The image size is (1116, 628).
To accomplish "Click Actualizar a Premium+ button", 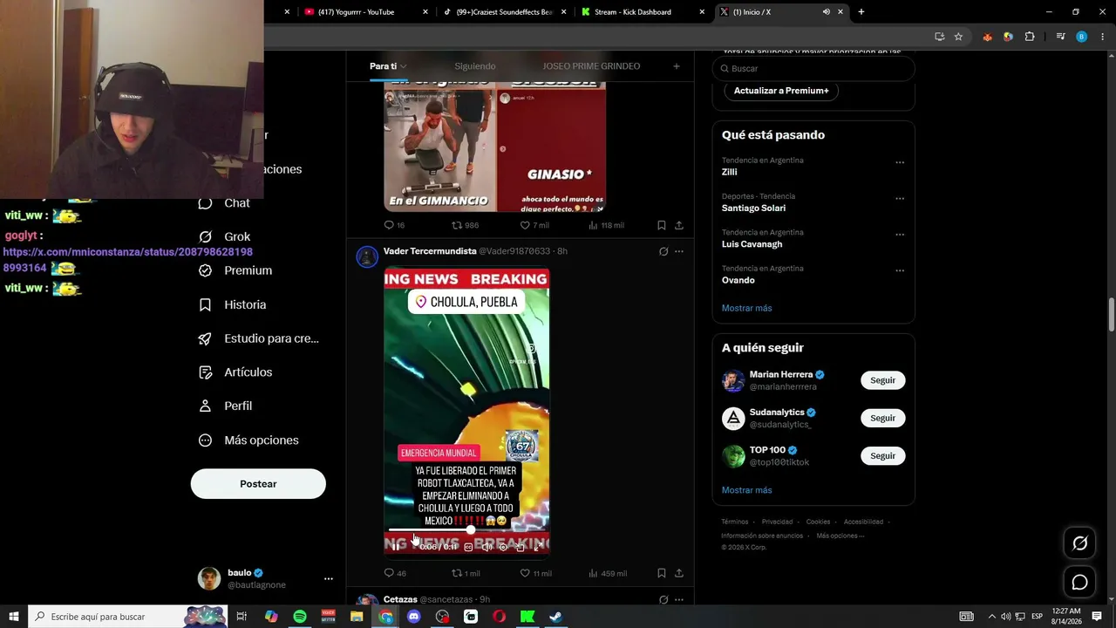I will point(781,91).
